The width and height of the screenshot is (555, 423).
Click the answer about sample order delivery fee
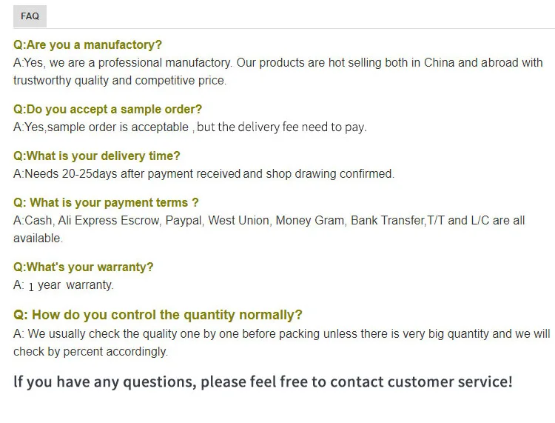click(190, 127)
